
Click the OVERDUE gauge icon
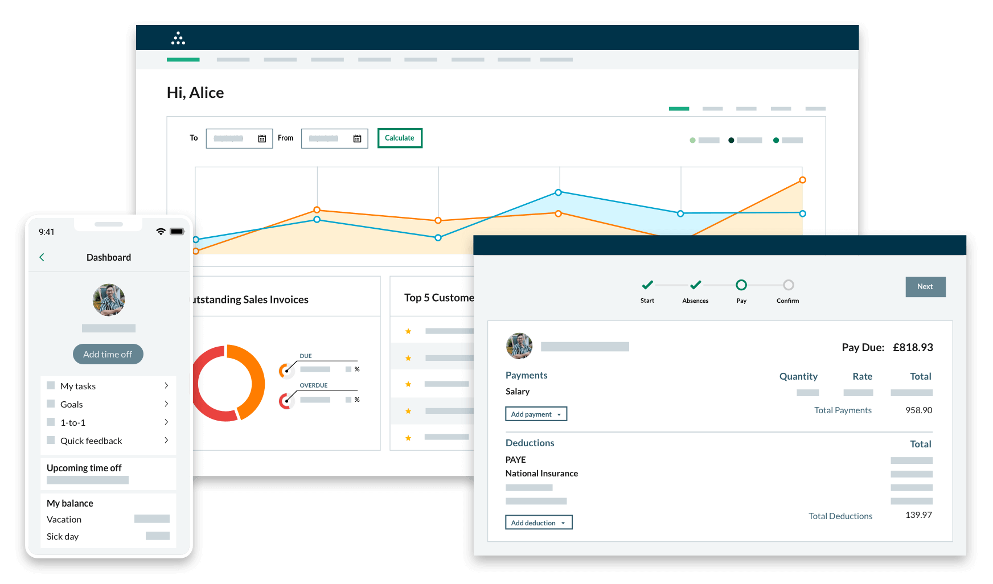point(286,401)
